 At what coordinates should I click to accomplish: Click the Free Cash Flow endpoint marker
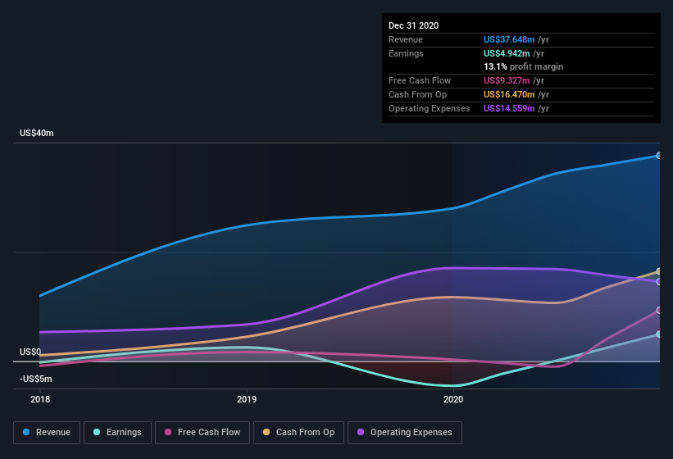pos(659,310)
